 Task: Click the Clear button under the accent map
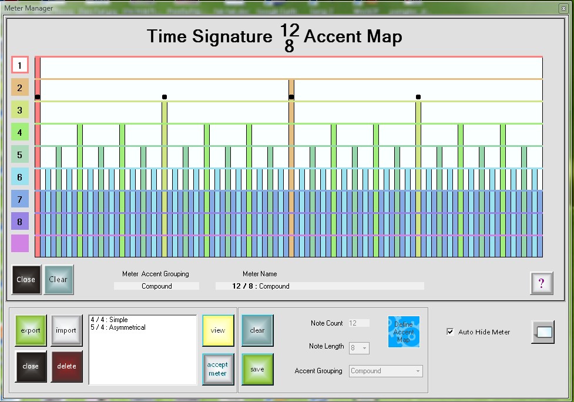click(x=58, y=280)
